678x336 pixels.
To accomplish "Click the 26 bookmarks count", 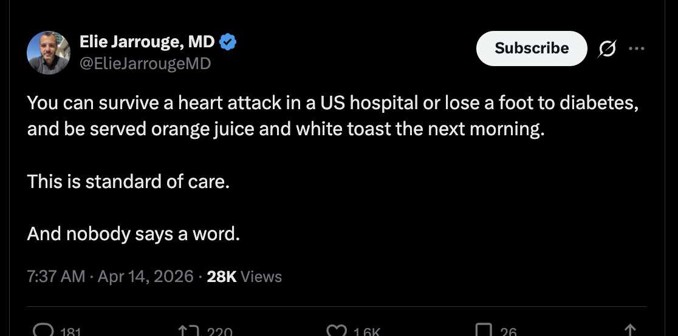I will [508, 332].
